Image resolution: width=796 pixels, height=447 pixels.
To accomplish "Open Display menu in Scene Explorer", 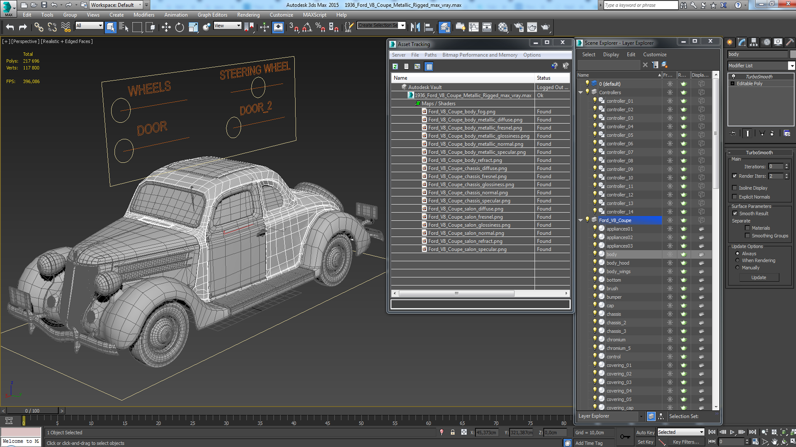I will (x=611, y=54).
